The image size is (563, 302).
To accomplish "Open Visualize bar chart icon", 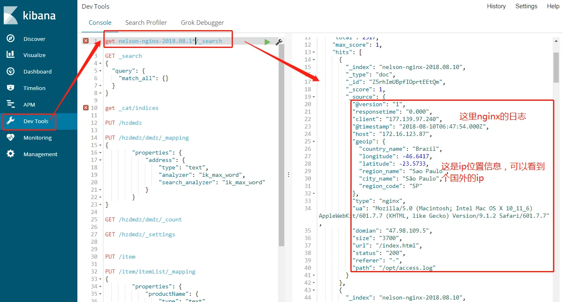I will click(x=11, y=55).
